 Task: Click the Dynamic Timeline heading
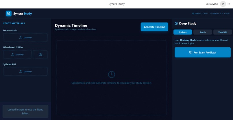(71, 25)
